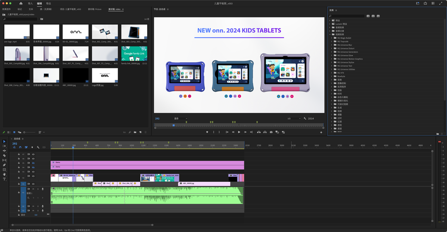The image size is (447, 232).
Task: Open 项目: 儿童平板剪_v003 tab
Action: point(70,9)
